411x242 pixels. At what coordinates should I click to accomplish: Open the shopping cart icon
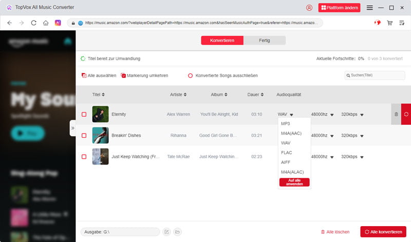click(x=389, y=23)
